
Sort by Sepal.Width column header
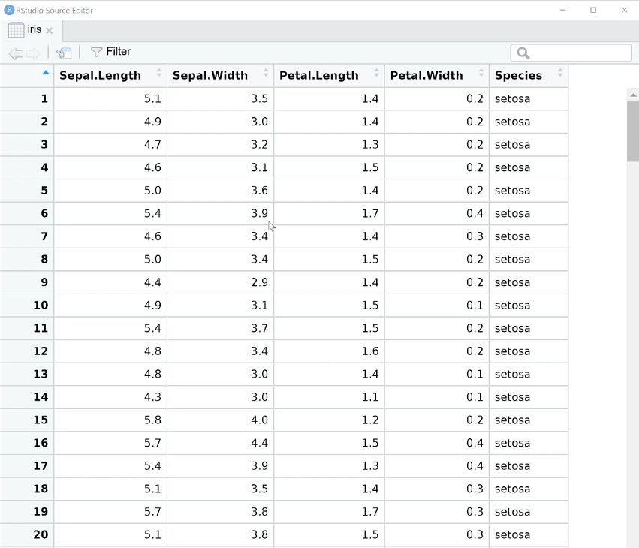[221, 75]
